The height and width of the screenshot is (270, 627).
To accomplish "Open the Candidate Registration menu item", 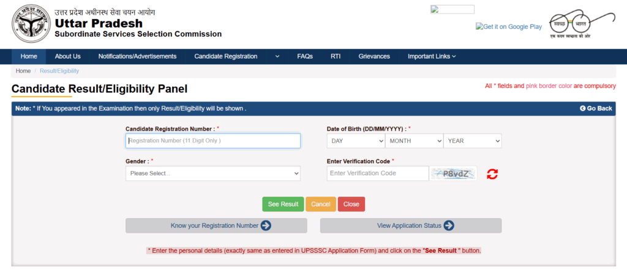I will [x=225, y=56].
